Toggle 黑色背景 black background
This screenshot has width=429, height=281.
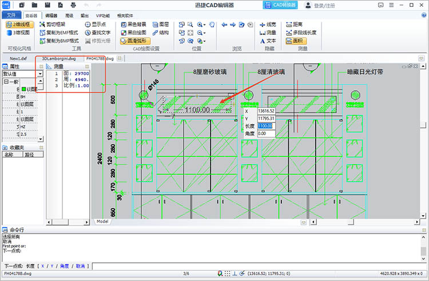point(133,25)
